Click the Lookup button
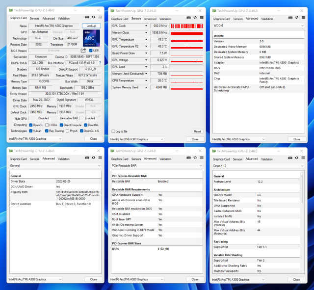This screenshot has width=314, height=290. pyautogui.click(x=91, y=26)
